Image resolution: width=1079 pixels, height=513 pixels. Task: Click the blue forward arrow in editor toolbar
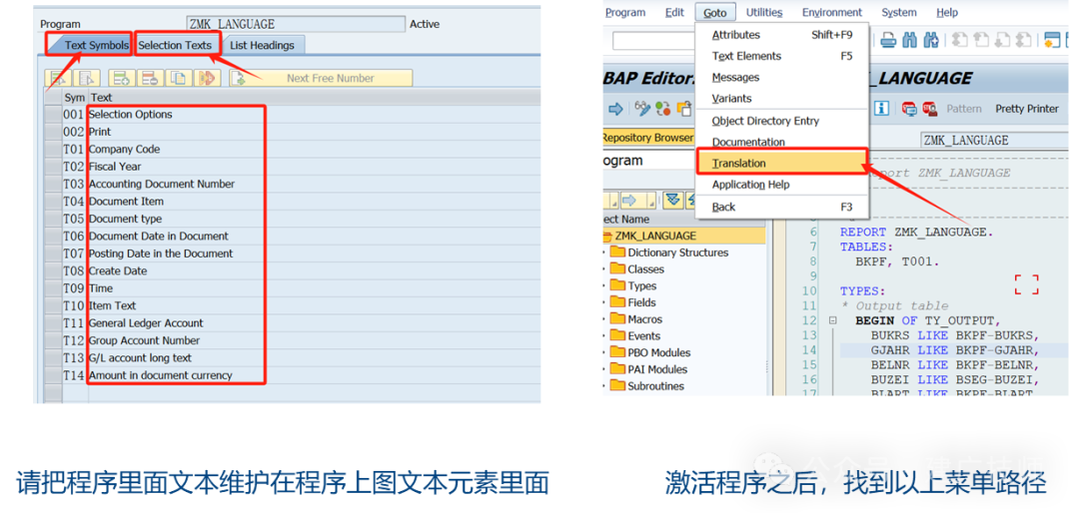pyautogui.click(x=615, y=109)
